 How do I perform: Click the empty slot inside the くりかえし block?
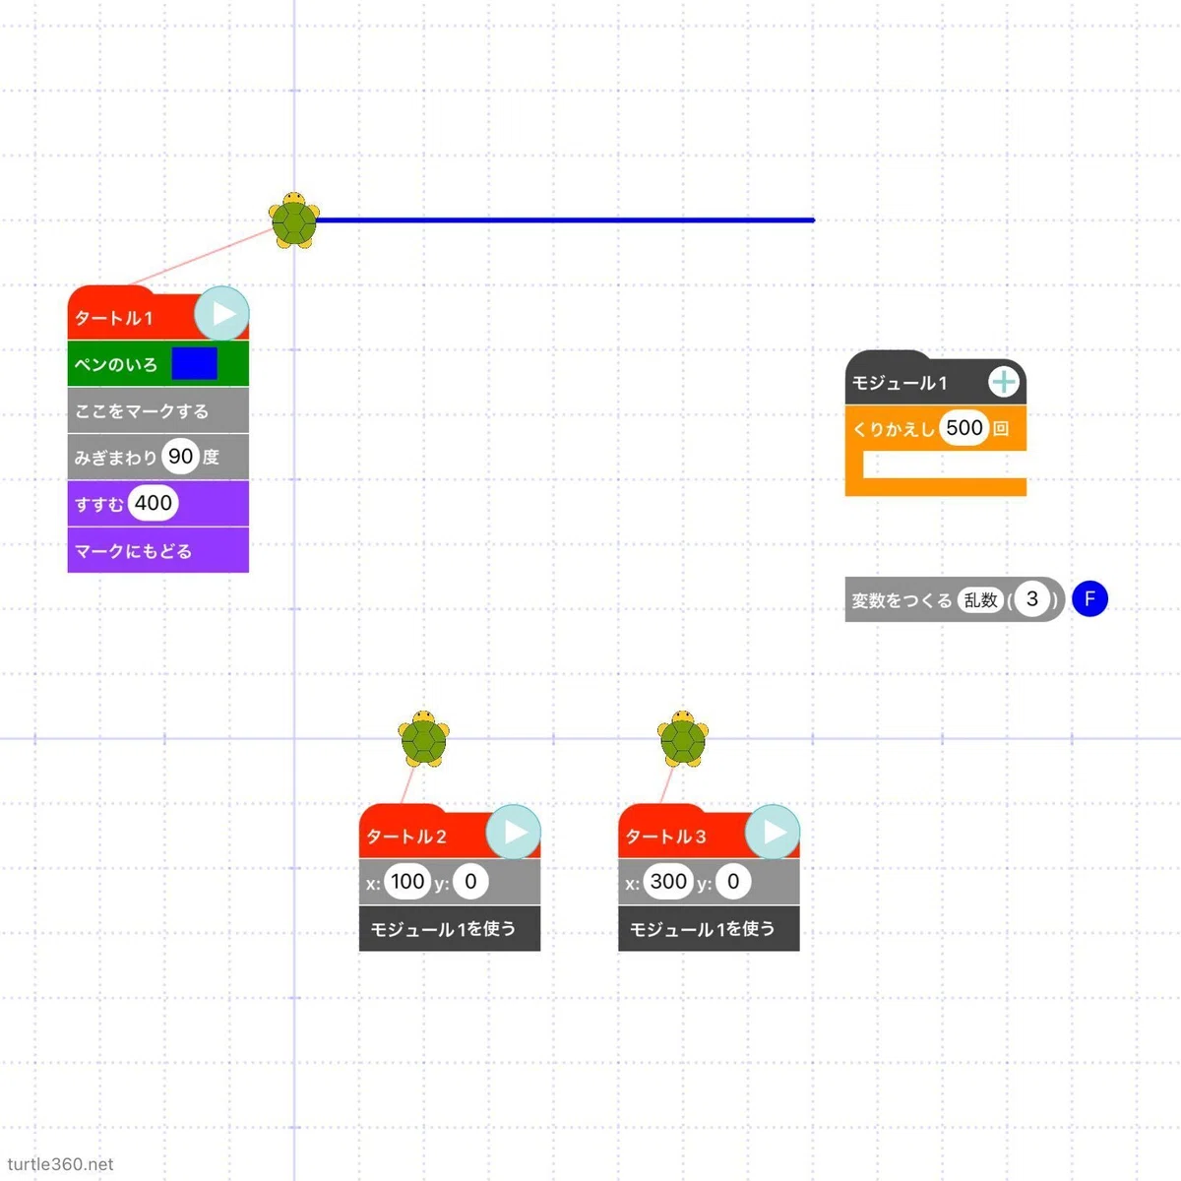click(x=945, y=465)
